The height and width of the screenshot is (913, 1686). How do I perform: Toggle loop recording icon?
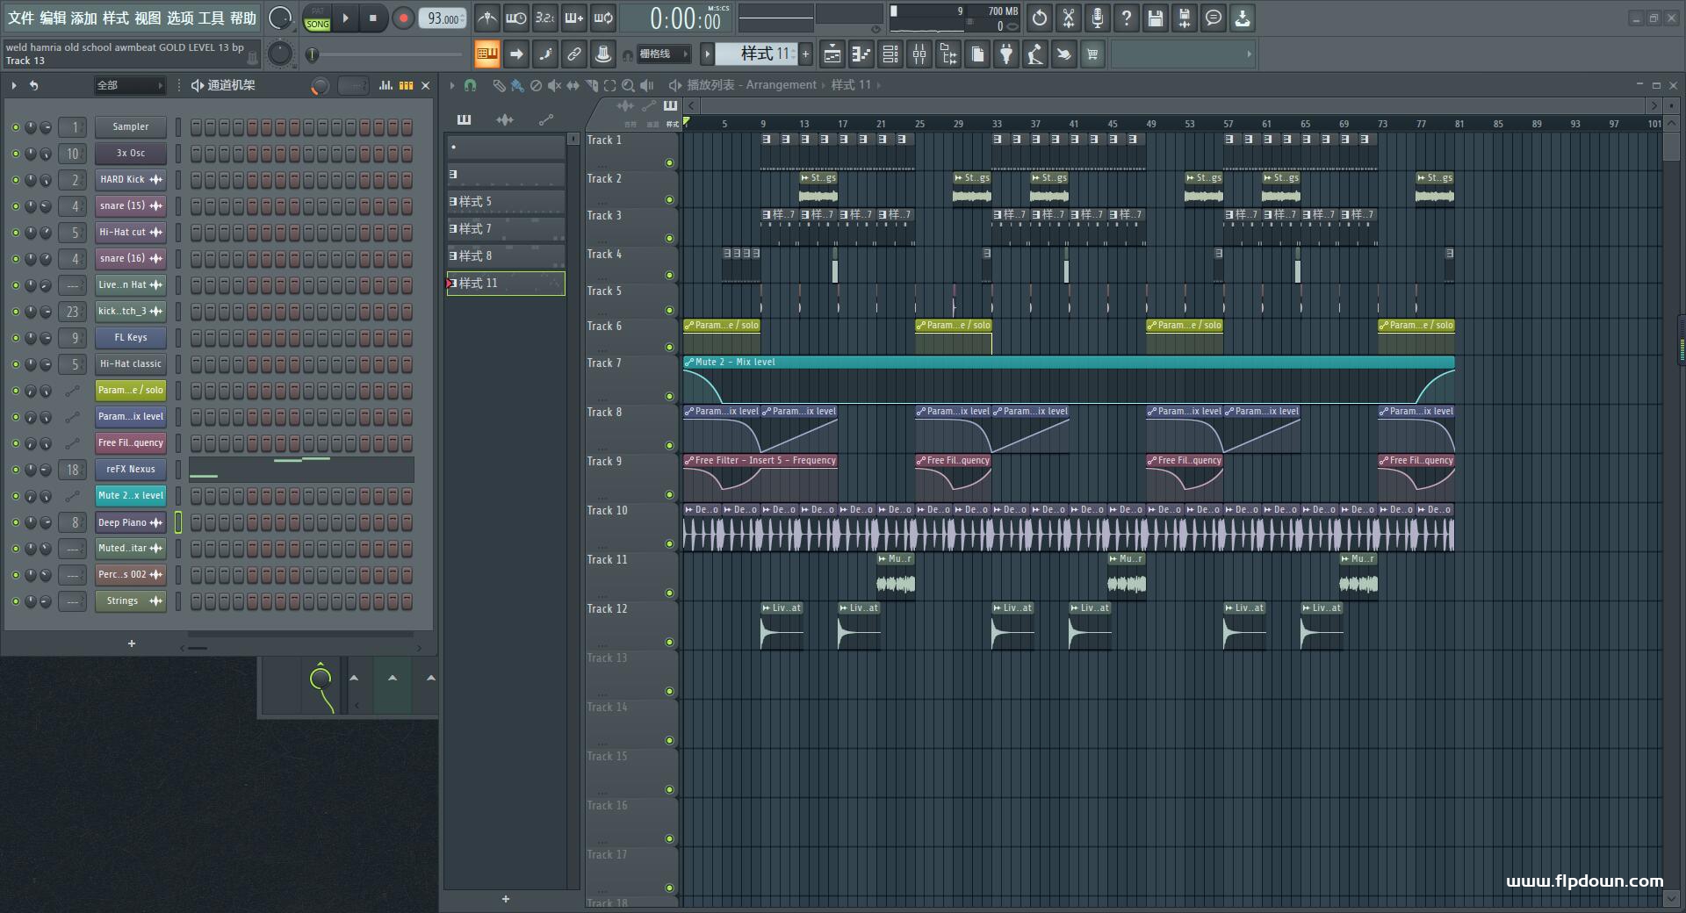(602, 18)
